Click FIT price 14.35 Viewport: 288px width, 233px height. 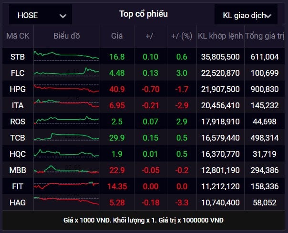click(x=117, y=186)
